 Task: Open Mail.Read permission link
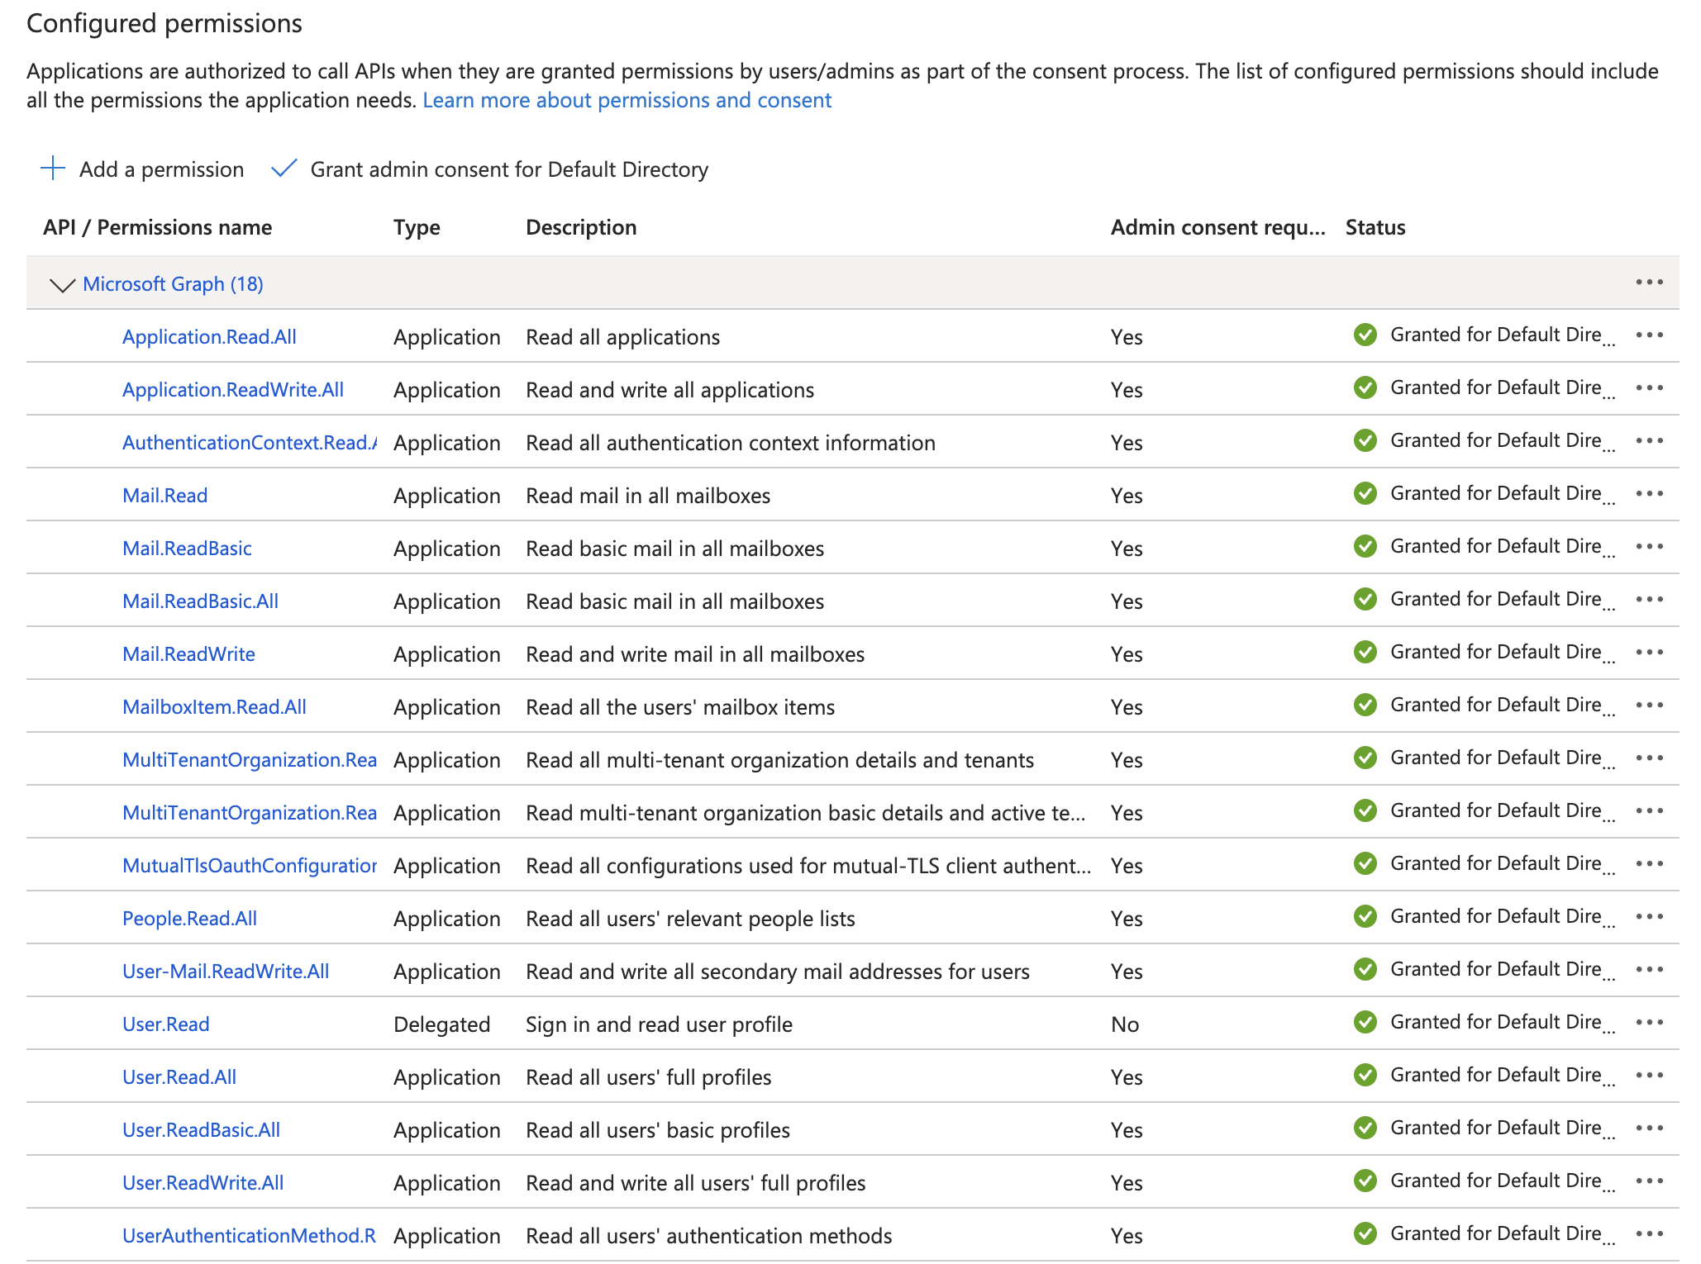coord(164,496)
